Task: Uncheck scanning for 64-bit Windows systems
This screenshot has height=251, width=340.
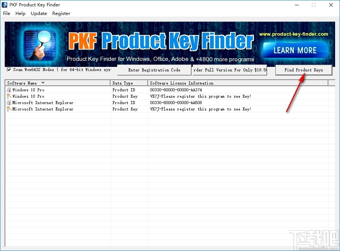Action: (x=8, y=69)
